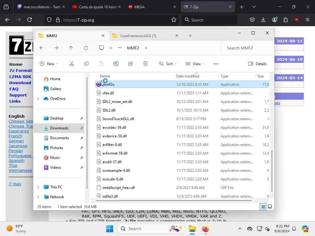Refresh the MMF2 folder view
Screen dimensions: 315x236
pyautogui.click(x=86, y=48)
